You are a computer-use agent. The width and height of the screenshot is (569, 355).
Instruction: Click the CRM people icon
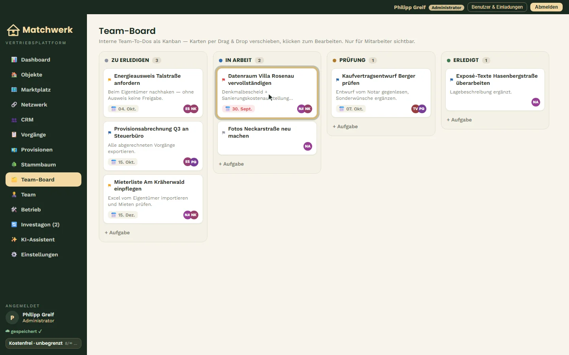(x=14, y=120)
